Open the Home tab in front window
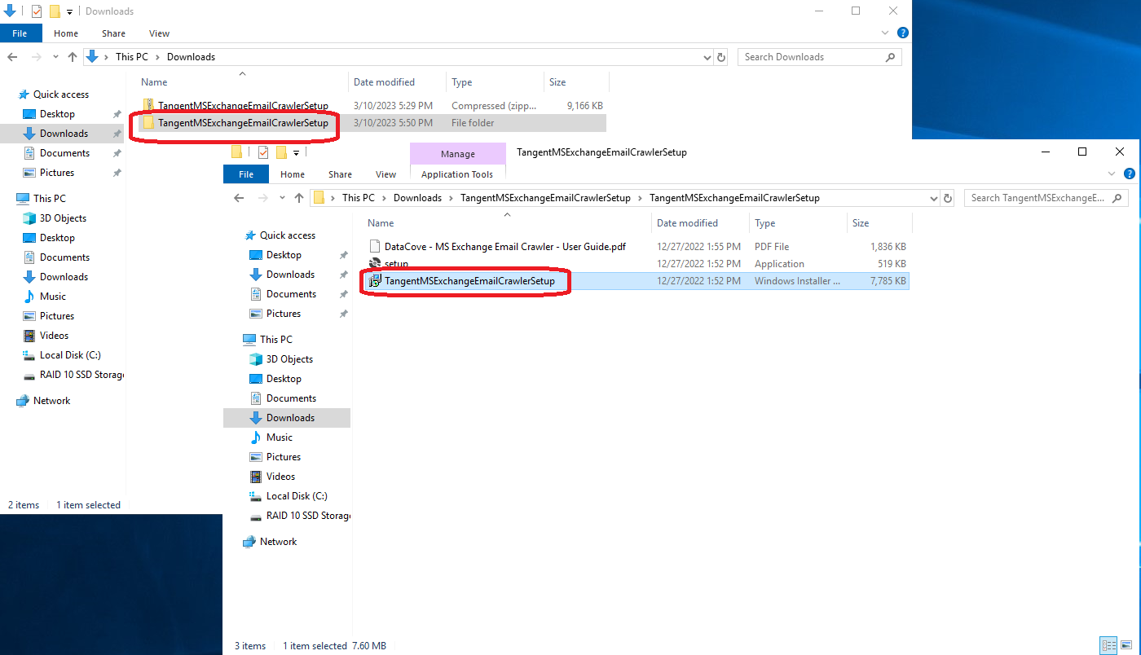 (293, 174)
